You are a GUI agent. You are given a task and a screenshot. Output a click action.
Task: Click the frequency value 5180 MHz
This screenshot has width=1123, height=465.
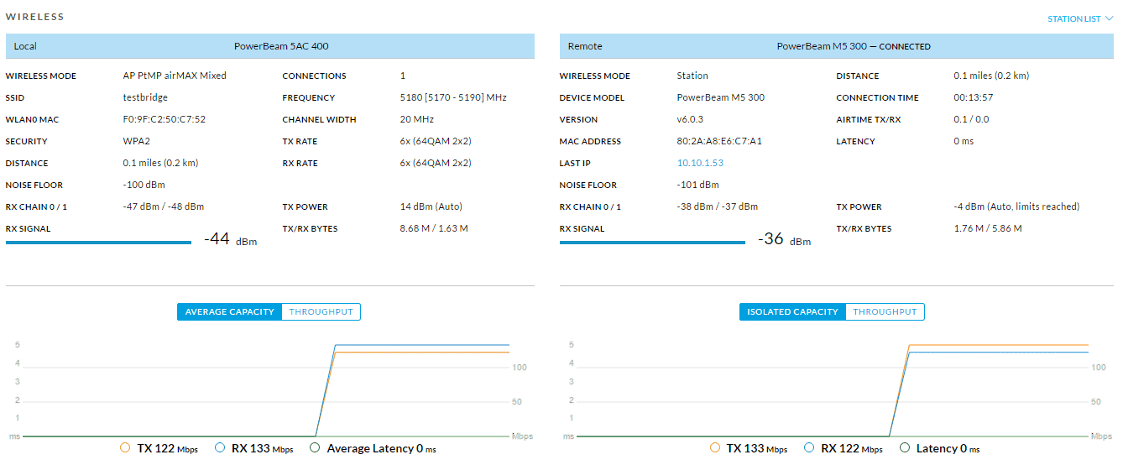(x=453, y=97)
